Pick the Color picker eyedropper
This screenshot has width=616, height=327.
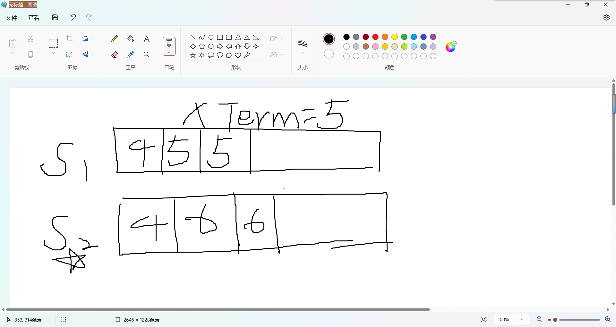(131, 55)
